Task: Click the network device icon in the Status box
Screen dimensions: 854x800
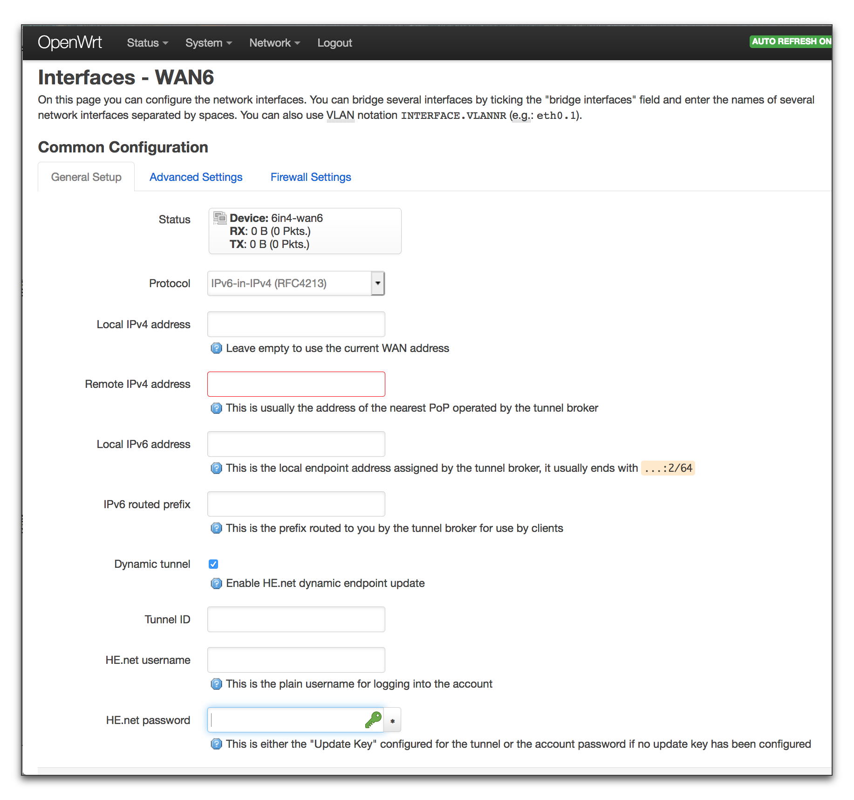Action: 219,217
